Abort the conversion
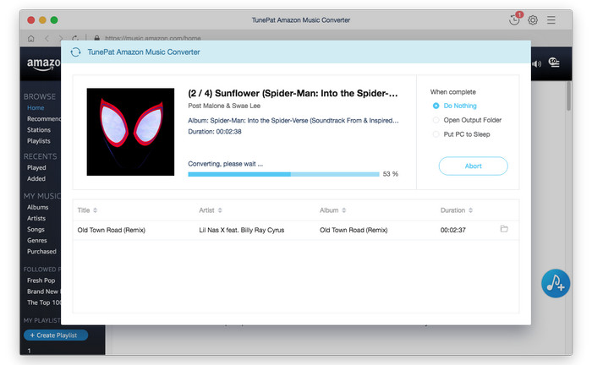The width and height of the screenshot is (592, 365). [x=473, y=166]
